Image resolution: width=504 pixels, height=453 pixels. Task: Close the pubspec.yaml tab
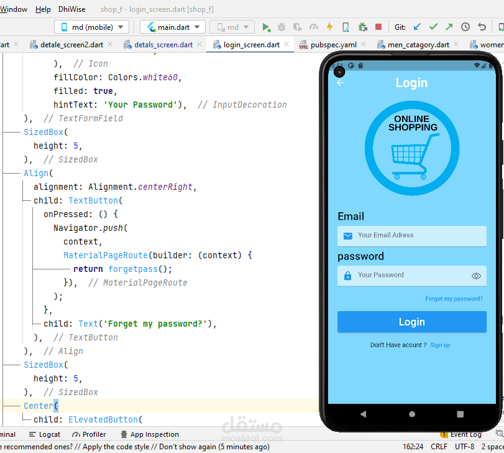pos(364,44)
